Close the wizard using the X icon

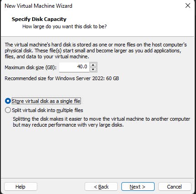(x=188, y=5)
